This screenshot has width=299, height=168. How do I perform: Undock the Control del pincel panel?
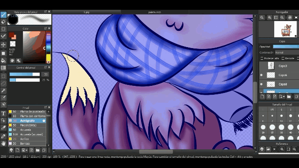coord(45,67)
